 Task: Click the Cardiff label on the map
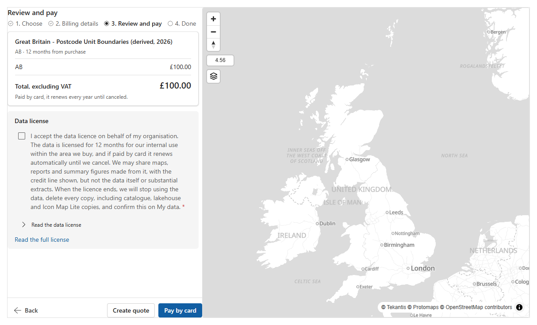coord(372,269)
